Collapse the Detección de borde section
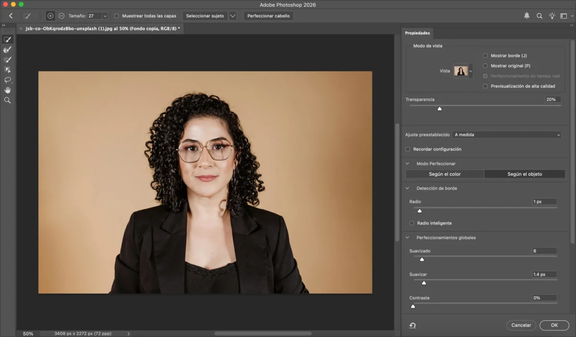Viewport: 576px width, 337px height. coord(408,188)
